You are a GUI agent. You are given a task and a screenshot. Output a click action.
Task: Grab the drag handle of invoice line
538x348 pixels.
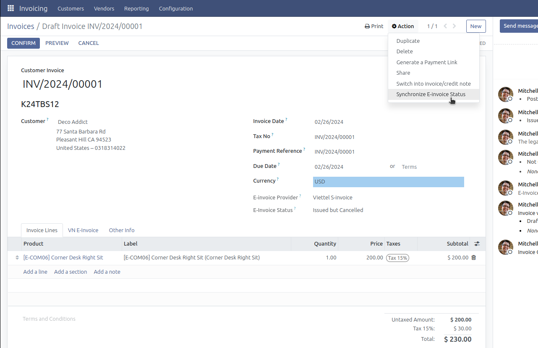click(17, 258)
